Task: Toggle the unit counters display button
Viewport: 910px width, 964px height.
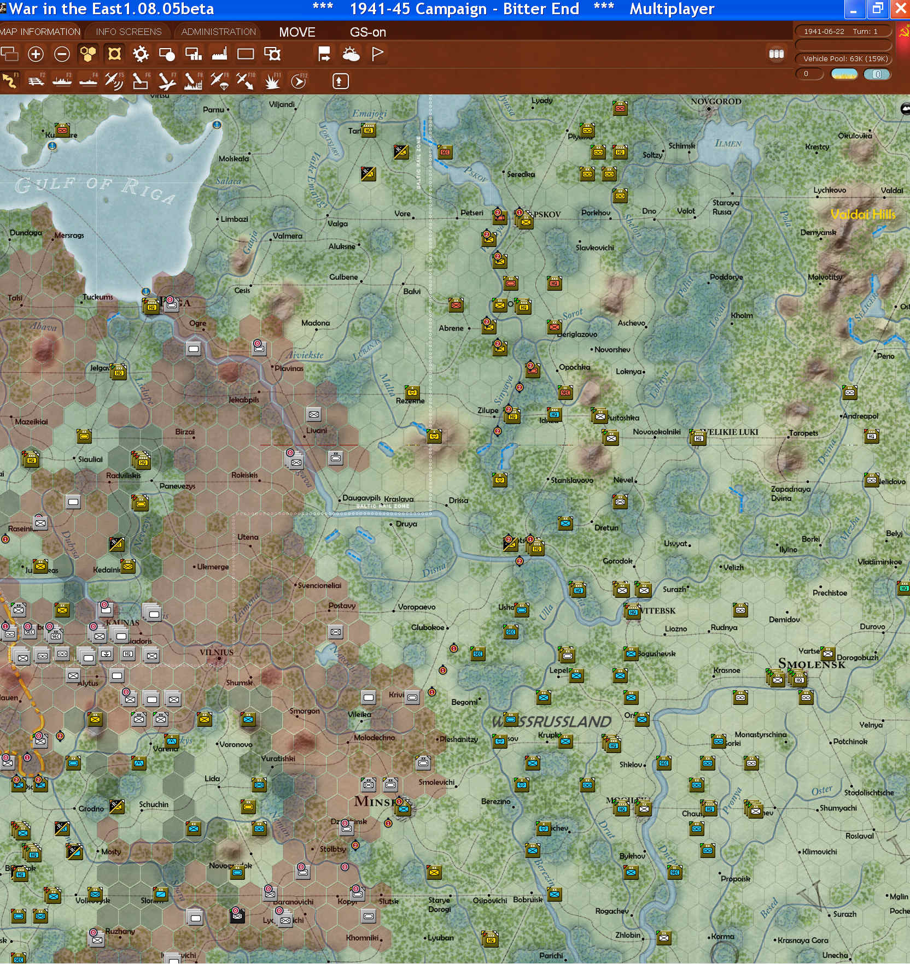Action: [114, 54]
